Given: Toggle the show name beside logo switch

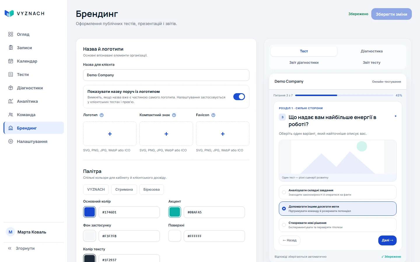Looking at the screenshot, I should (x=239, y=97).
